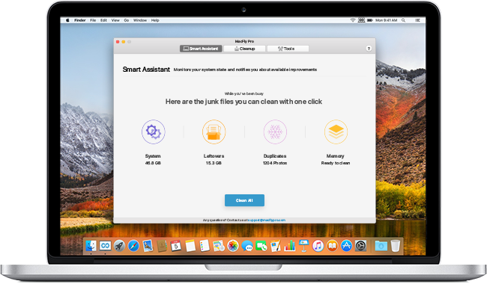Screen dimensions: 487x284
Task: Close the MacFly Pro window
Action: 118,42
